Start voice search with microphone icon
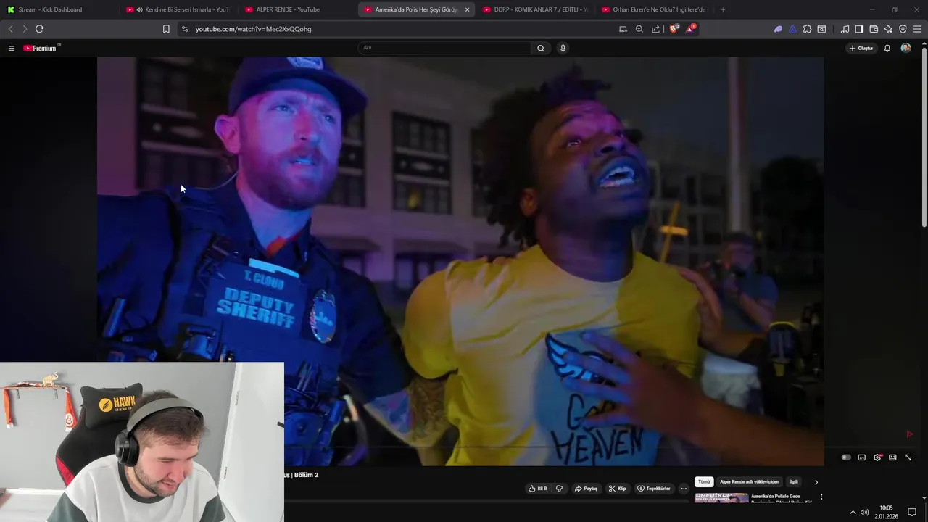The height and width of the screenshot is (522, 928). [x=563, y=49]
